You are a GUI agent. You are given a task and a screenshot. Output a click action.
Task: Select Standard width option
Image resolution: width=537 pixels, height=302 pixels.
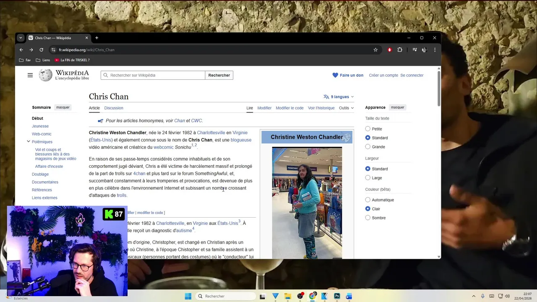point(368,169)
